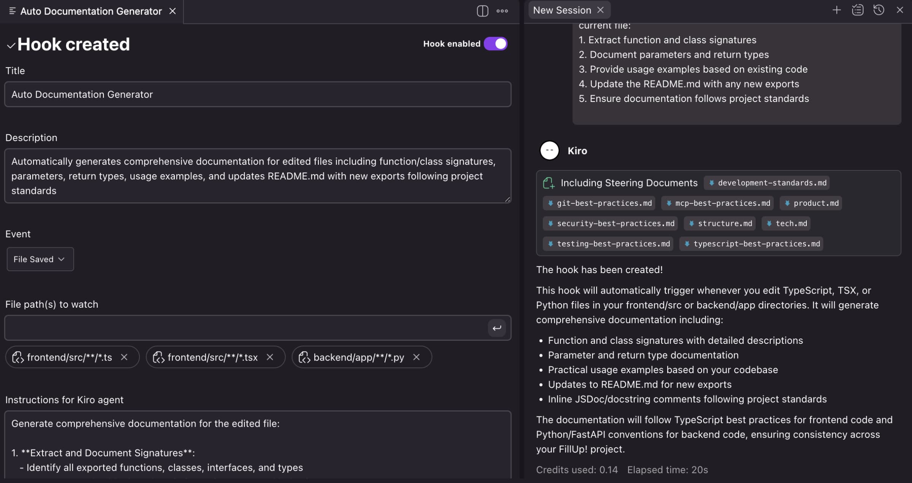Start a new chat session with plus icon

click(837, 10)
